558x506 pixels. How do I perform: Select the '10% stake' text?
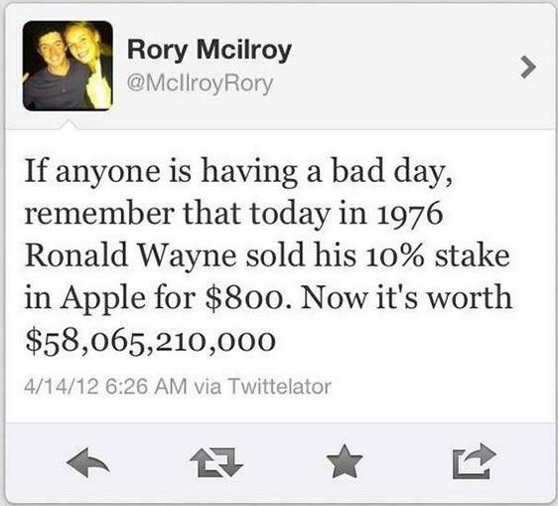(x=438, y=255)
